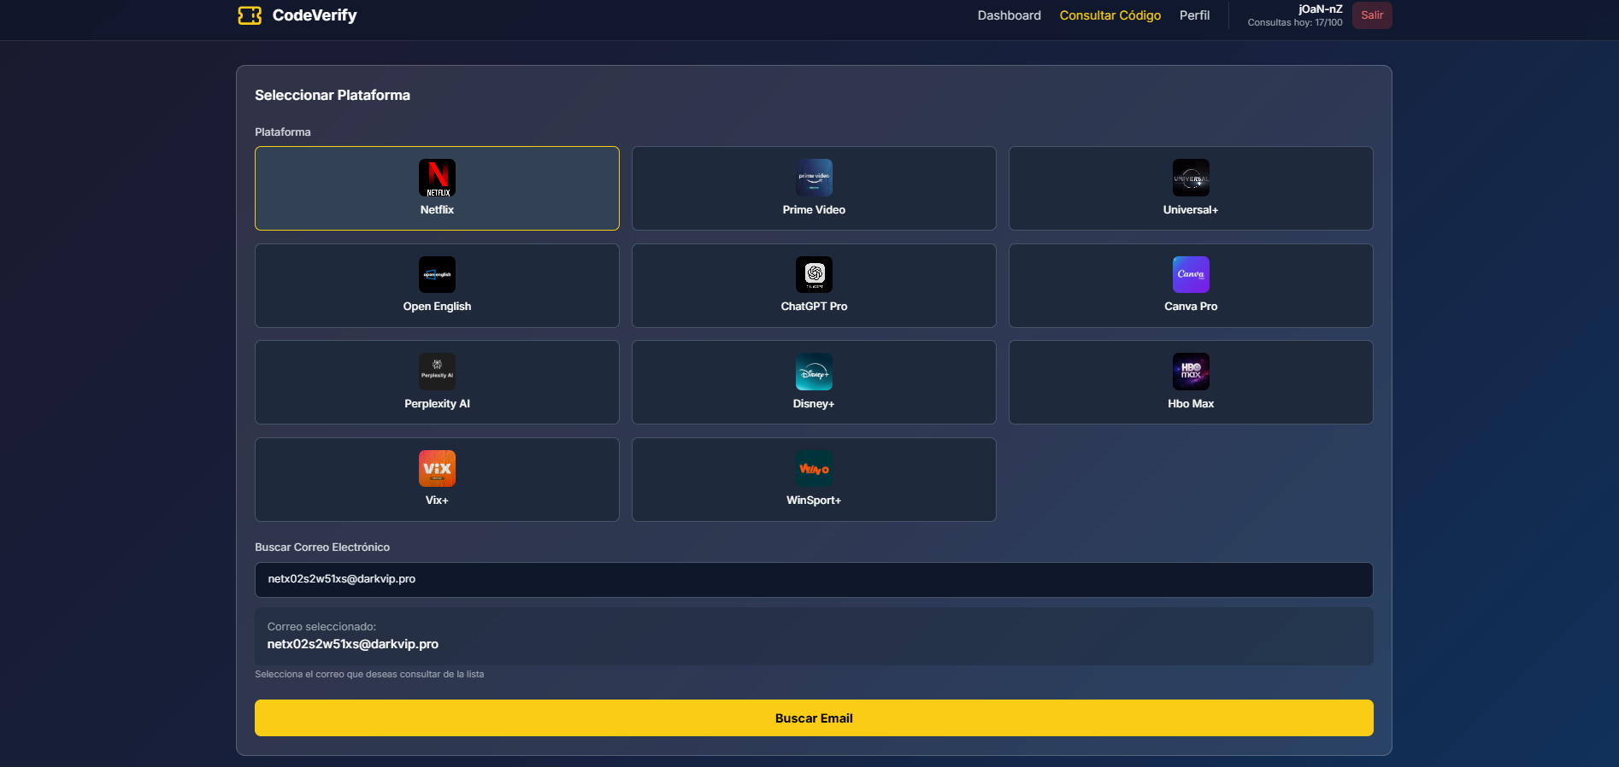Click the Open English platform label
The height and width of the screenshot is (767, 1619).
point(437,307)
